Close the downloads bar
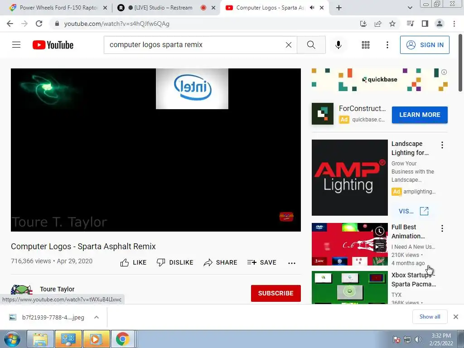Image resolution: width=464 pixels, height=348 pixels. coord(456,317)
